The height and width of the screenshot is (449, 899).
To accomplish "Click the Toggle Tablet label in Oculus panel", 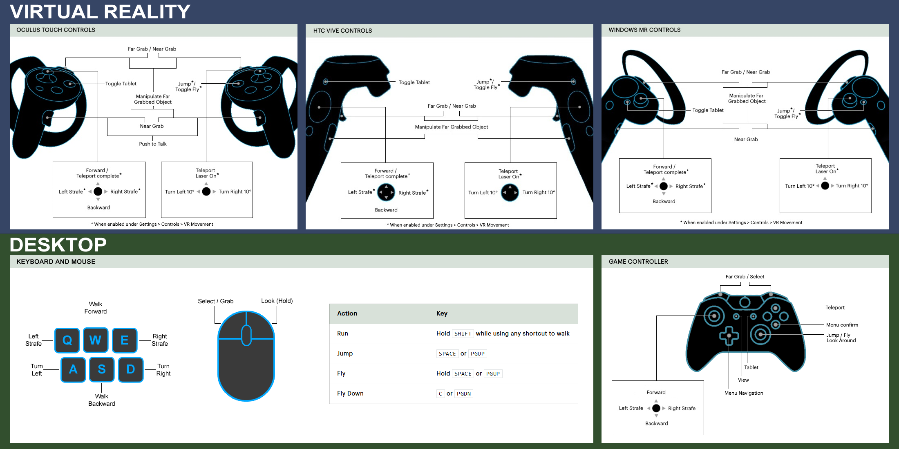I will click(121, 84).
